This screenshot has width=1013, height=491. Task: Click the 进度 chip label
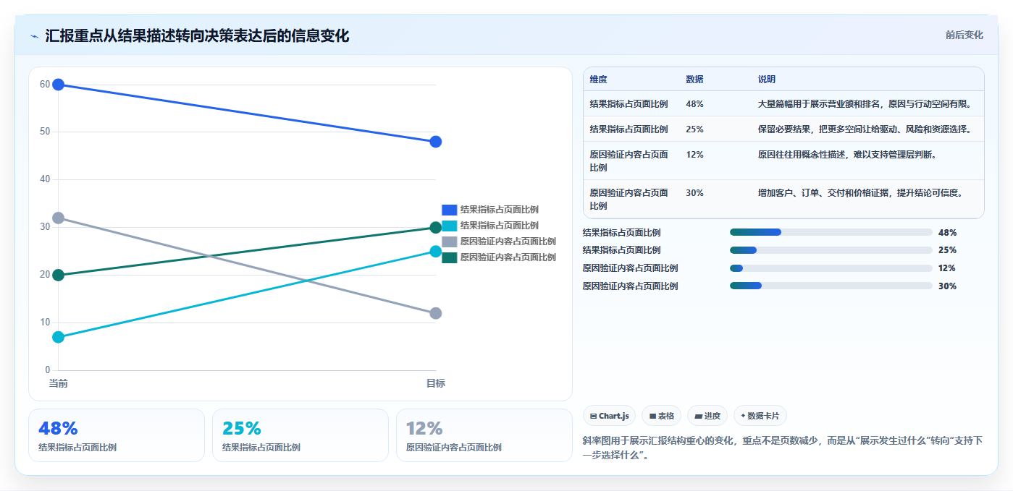point(713,416)
